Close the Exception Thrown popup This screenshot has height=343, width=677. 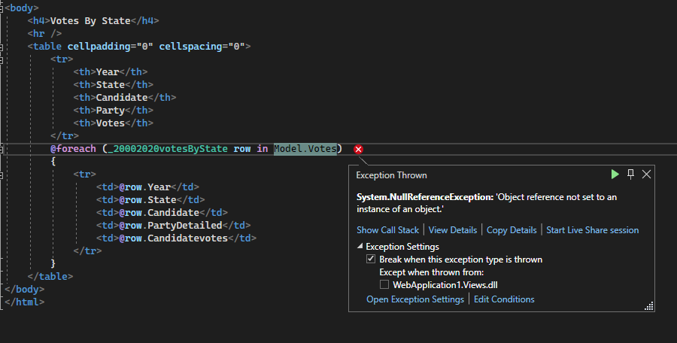646,175
